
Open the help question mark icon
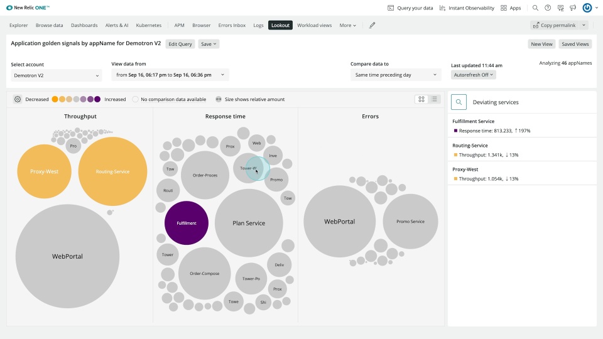548,8
